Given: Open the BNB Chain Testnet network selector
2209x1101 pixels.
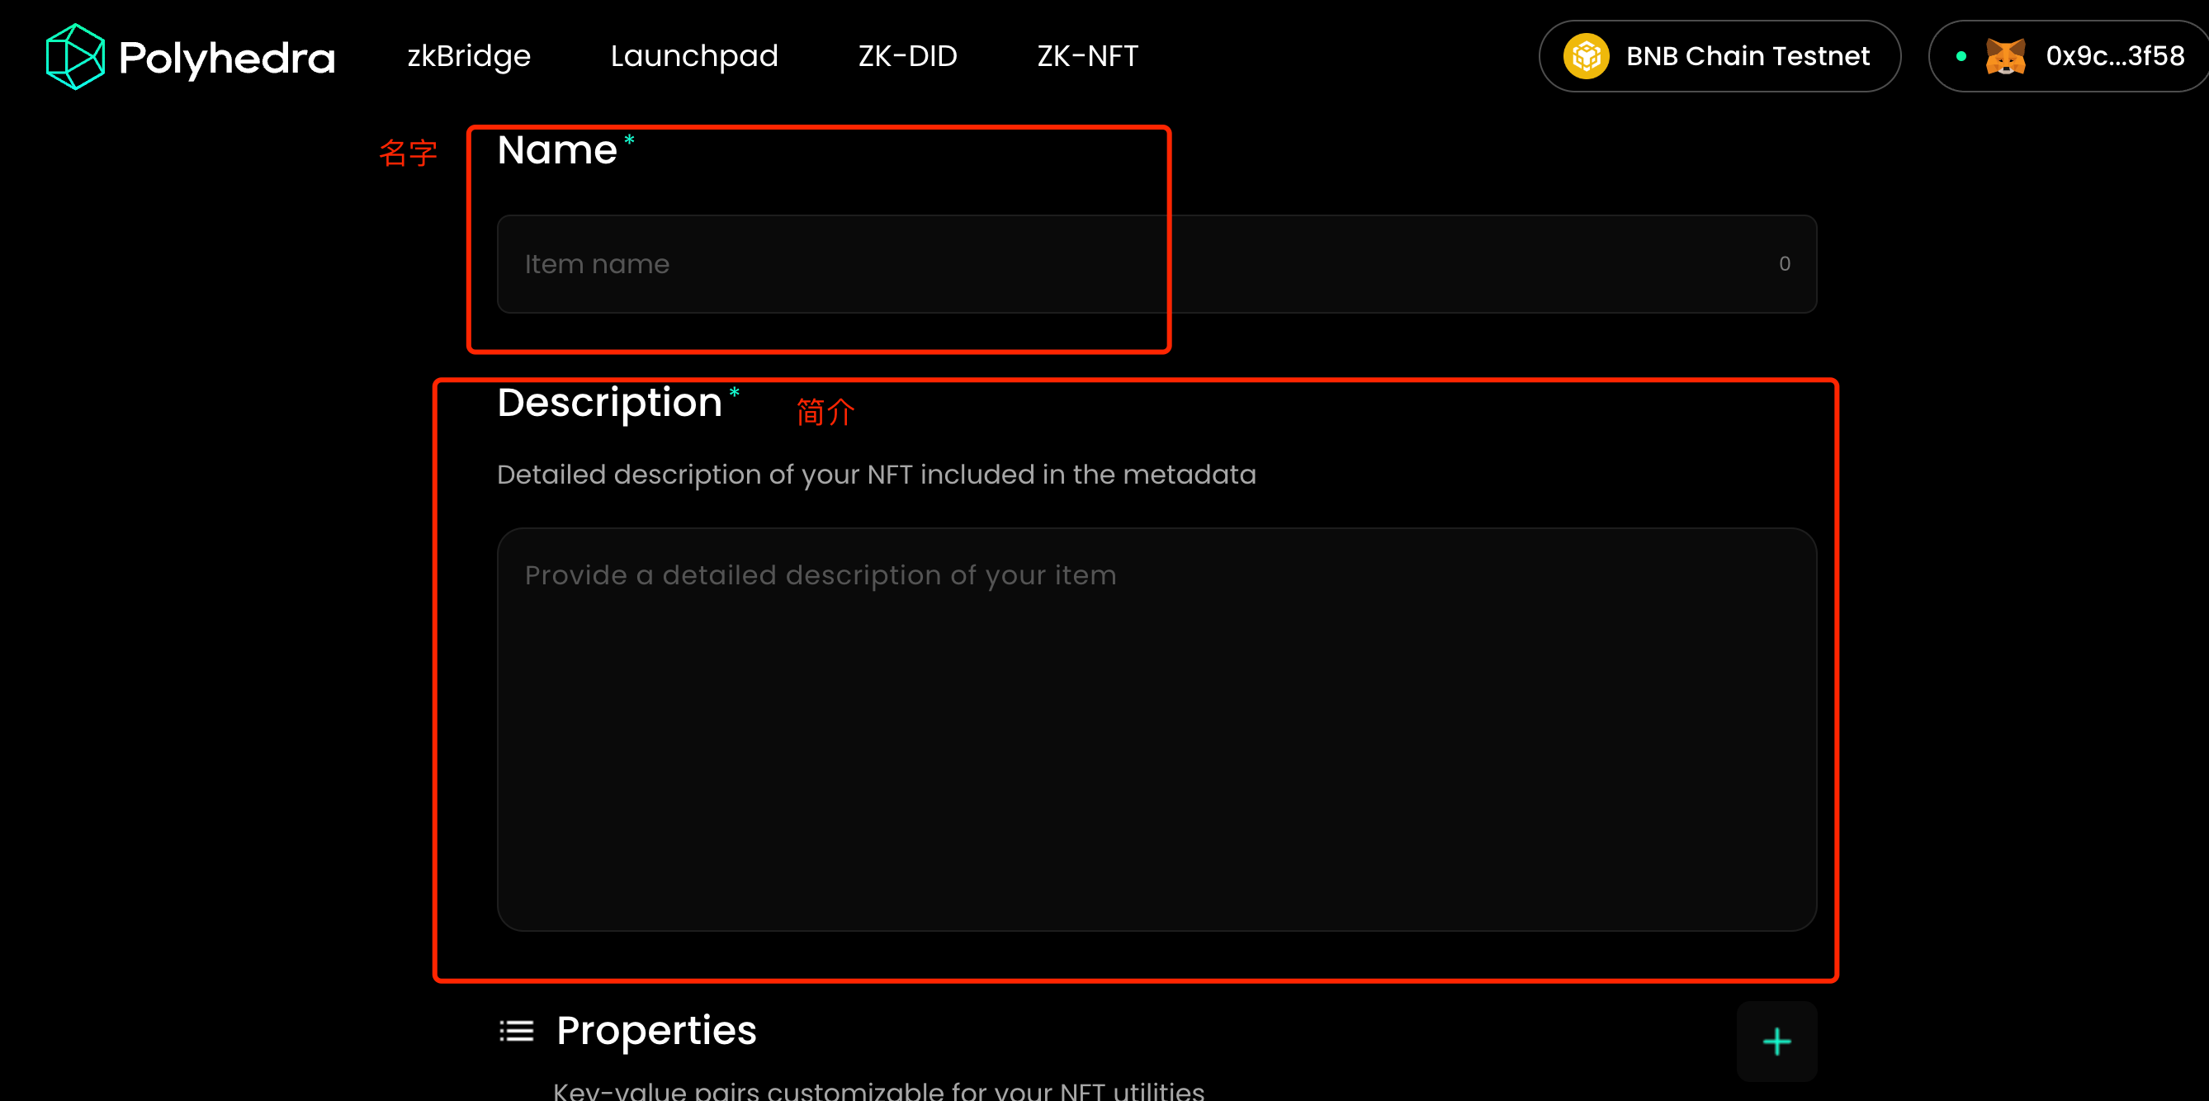Looking at the screenshot, I should [1747, 57].
